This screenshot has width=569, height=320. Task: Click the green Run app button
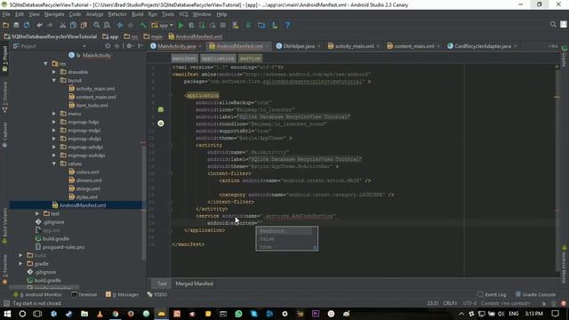[180, 25]
